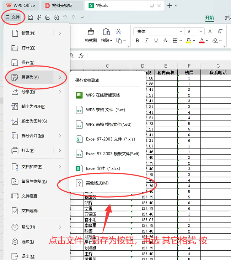The height and width of the screenshot is (260, 231).
Task: Toggle italic formatting (I)
Action: tap(147, 41)
